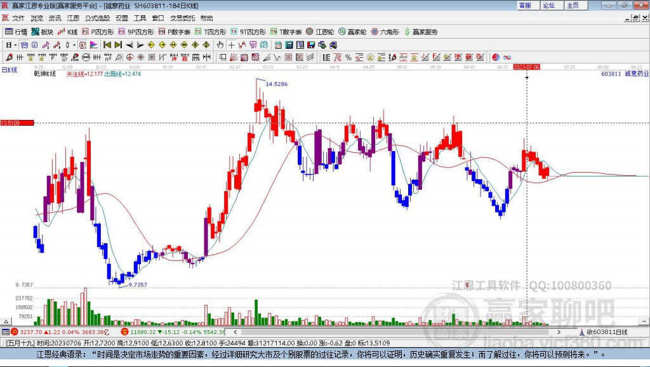Open the 工具 menu
The height and width of the screenshot is (367, 650).
pos(140,18)
